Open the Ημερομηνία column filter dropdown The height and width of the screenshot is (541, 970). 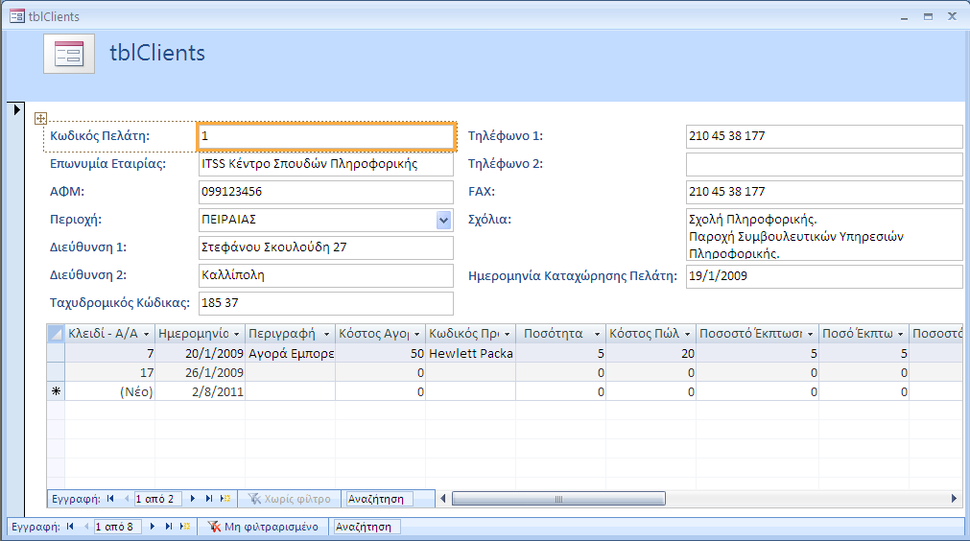237,334
